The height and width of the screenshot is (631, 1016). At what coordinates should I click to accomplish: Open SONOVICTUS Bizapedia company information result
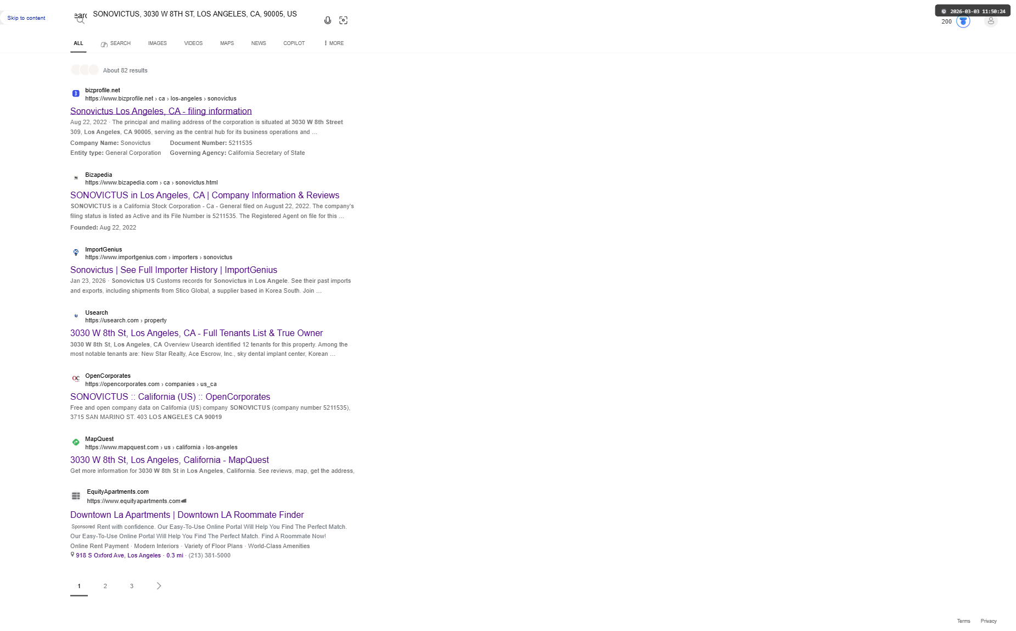(205, 196)
